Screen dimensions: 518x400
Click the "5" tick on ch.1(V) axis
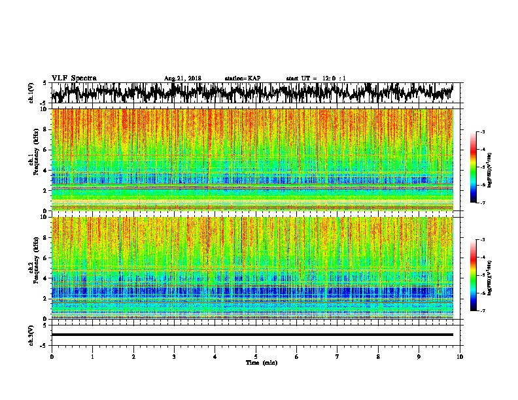44,83
